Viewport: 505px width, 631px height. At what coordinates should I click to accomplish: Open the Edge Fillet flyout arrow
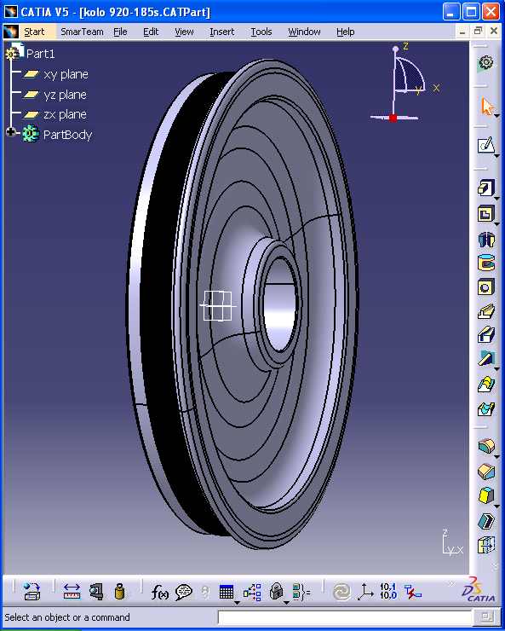(497, 456)
